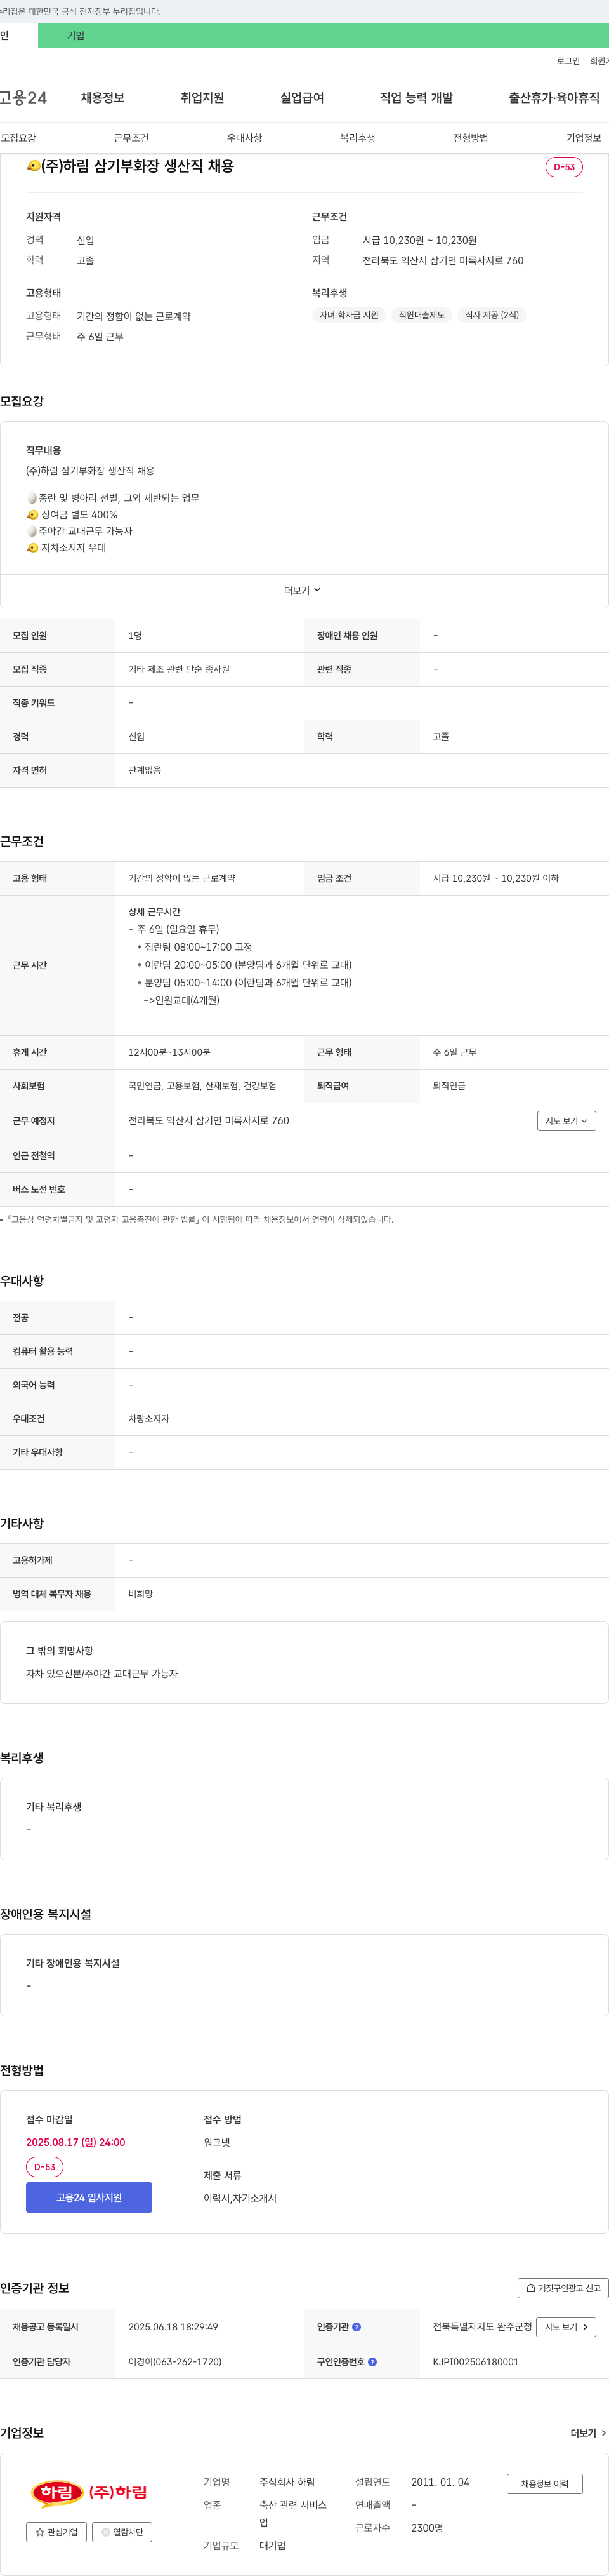Jump to 모집요강 section tab
Viewport: 609px width, 2576px height.
(x=18, y=138)
